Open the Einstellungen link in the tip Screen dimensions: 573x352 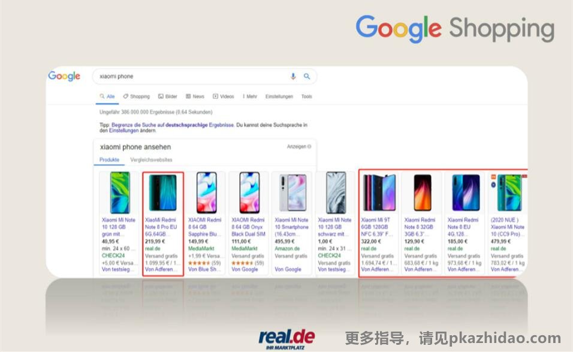coord(123,131)
